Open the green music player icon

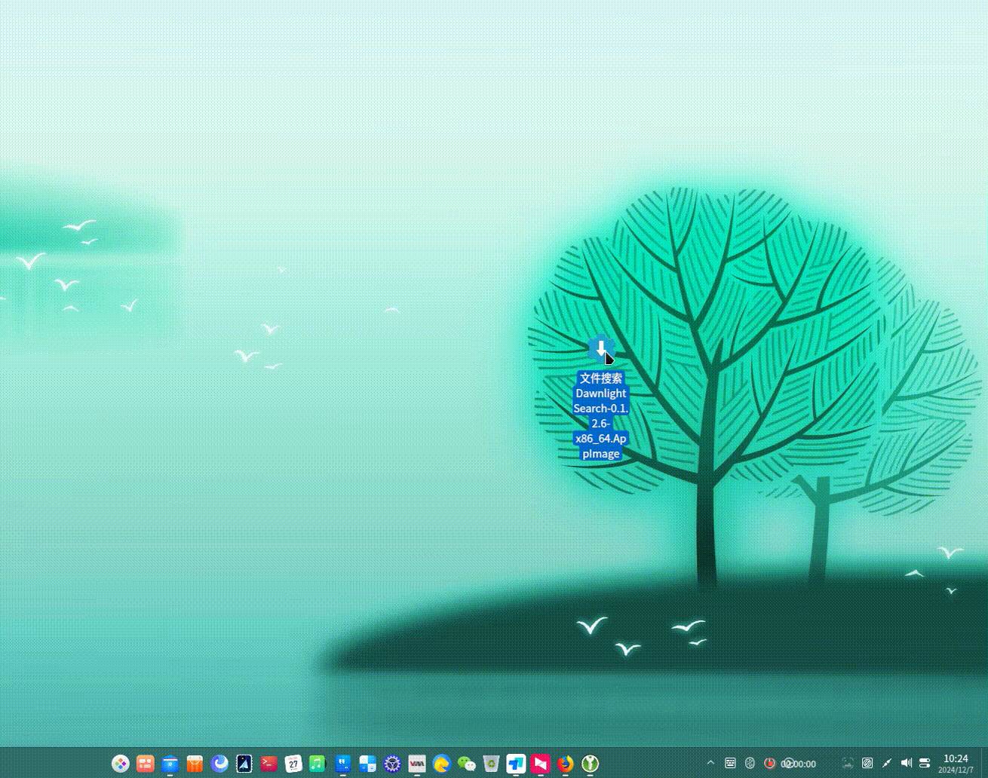[x=318, y=764]
